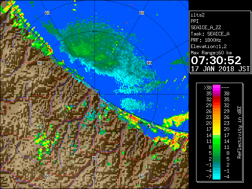
Task: Click the '40' ring label due south of center
Action: click(94, 157)
